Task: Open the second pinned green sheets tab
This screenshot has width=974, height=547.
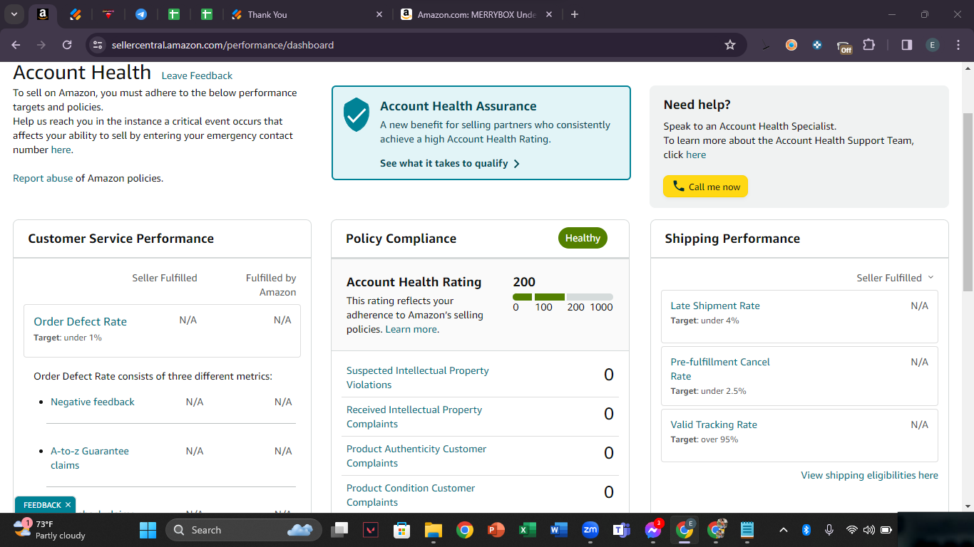Action: pos(207,14)
